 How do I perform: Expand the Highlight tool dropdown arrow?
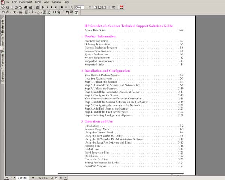pos(42,13)
